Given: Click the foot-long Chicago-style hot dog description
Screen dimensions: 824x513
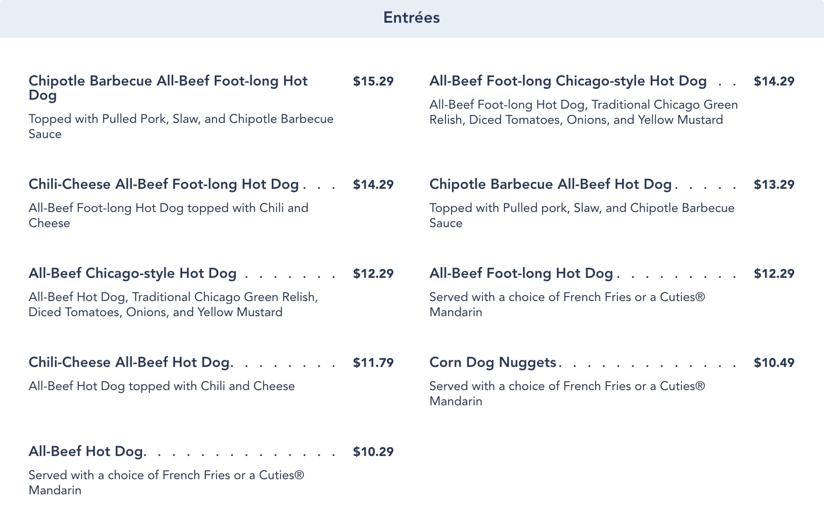Looking at the screenshot, I should [583, 112].
